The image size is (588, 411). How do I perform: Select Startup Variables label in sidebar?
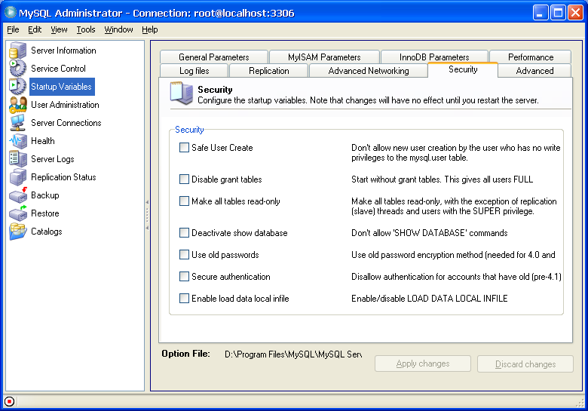pos(62,86)
